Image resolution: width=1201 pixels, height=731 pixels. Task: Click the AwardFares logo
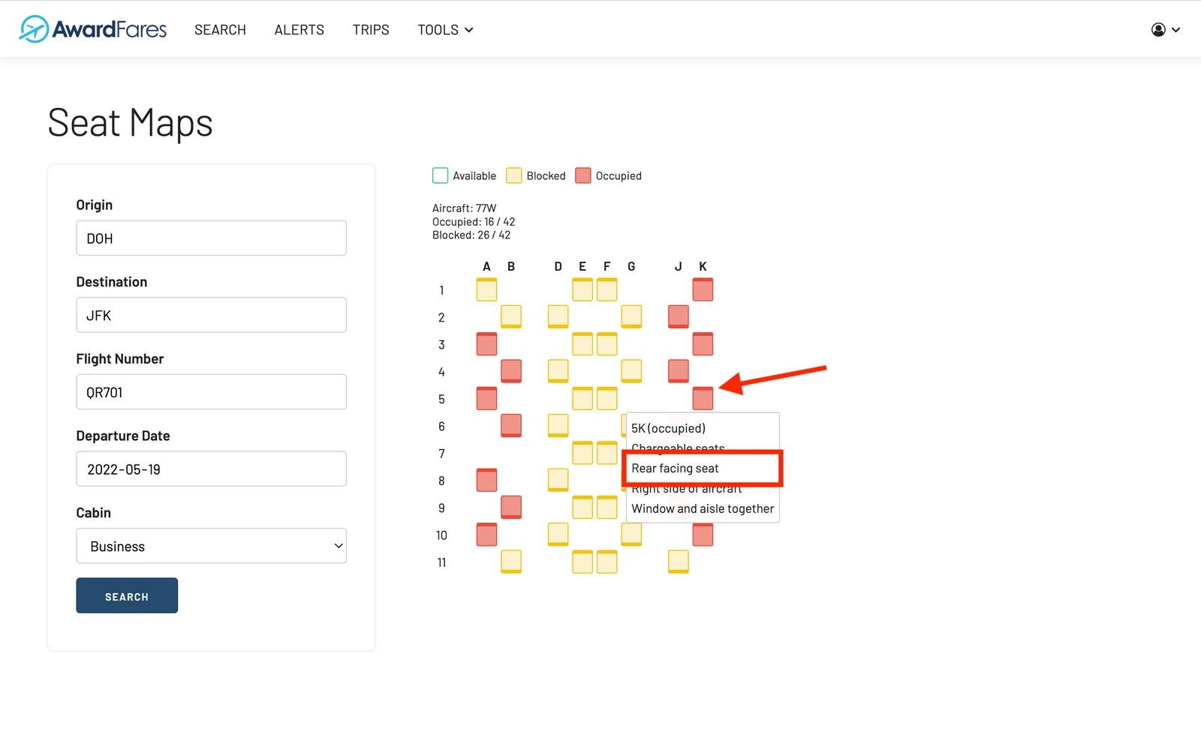point(93,29)
